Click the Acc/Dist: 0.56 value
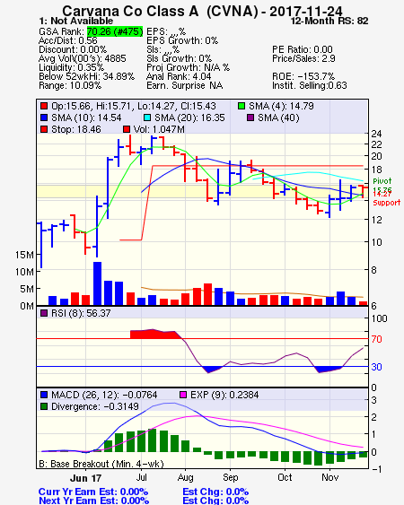 click(x=68, y=40)
